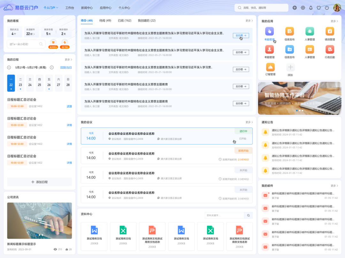Open 未读邮件 22封 arrow
This screenshot has height=258, width=345.
point(34,34)
